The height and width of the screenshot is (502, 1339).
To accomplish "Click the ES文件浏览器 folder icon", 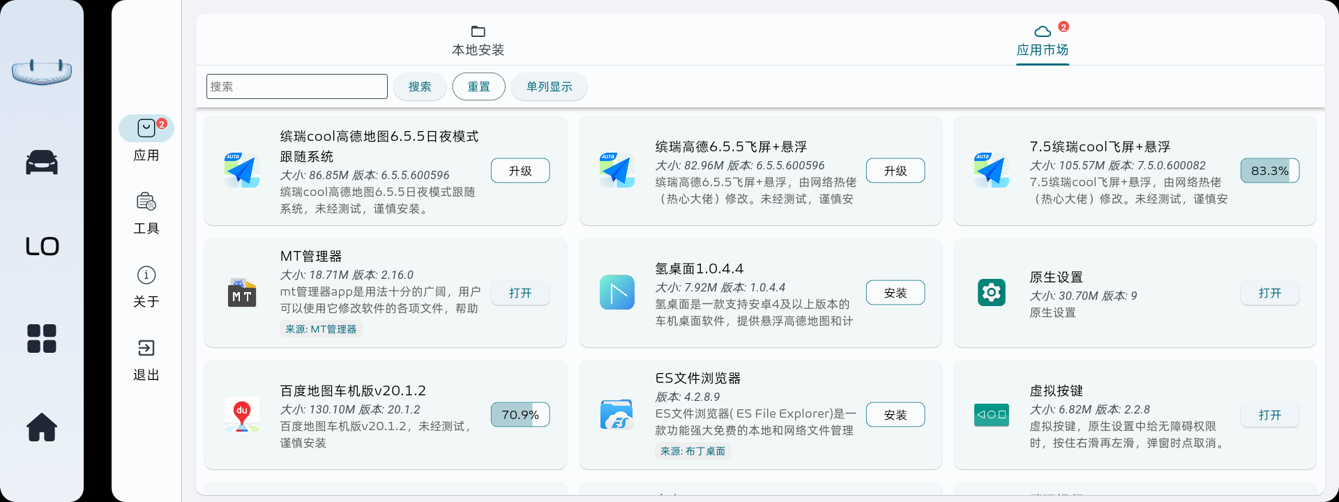I will tap(616, 415).
